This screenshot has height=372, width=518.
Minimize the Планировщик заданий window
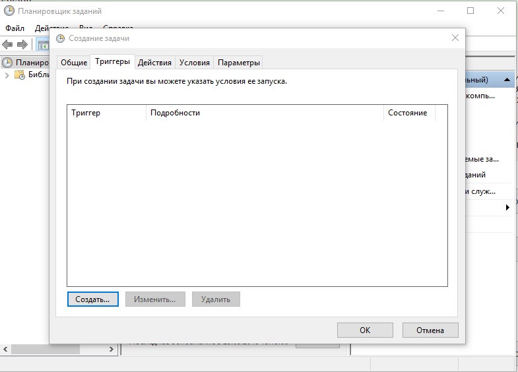[441, 11]
